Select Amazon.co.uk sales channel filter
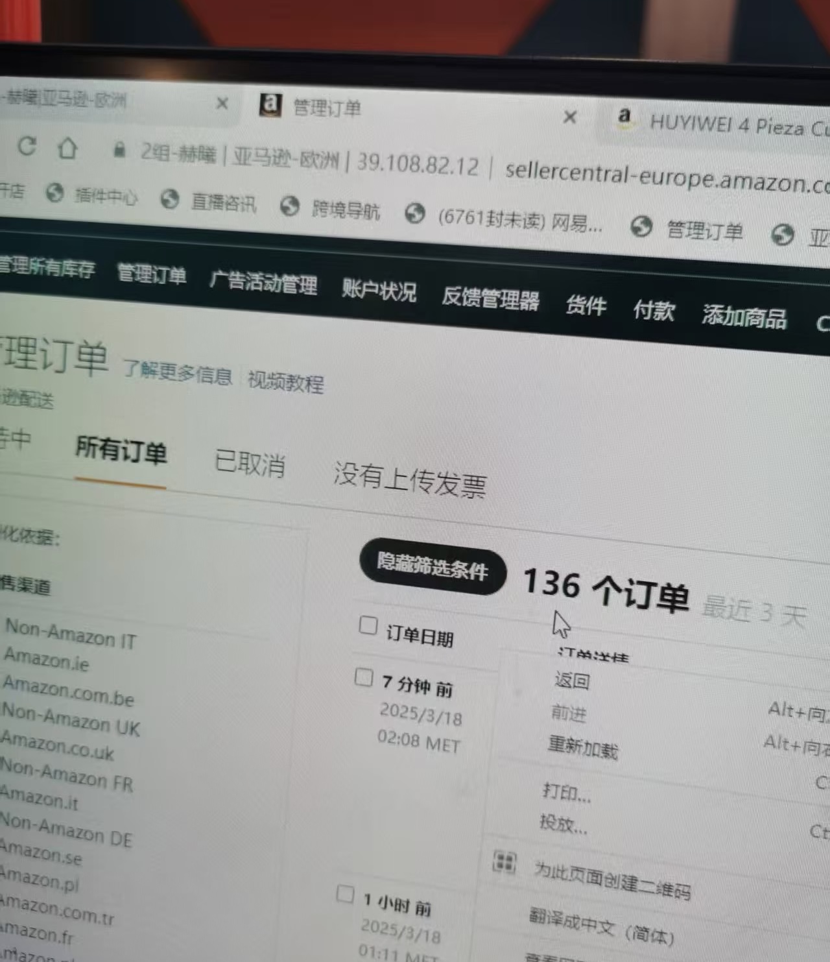The image size is (830, 962). pos(58,745)
